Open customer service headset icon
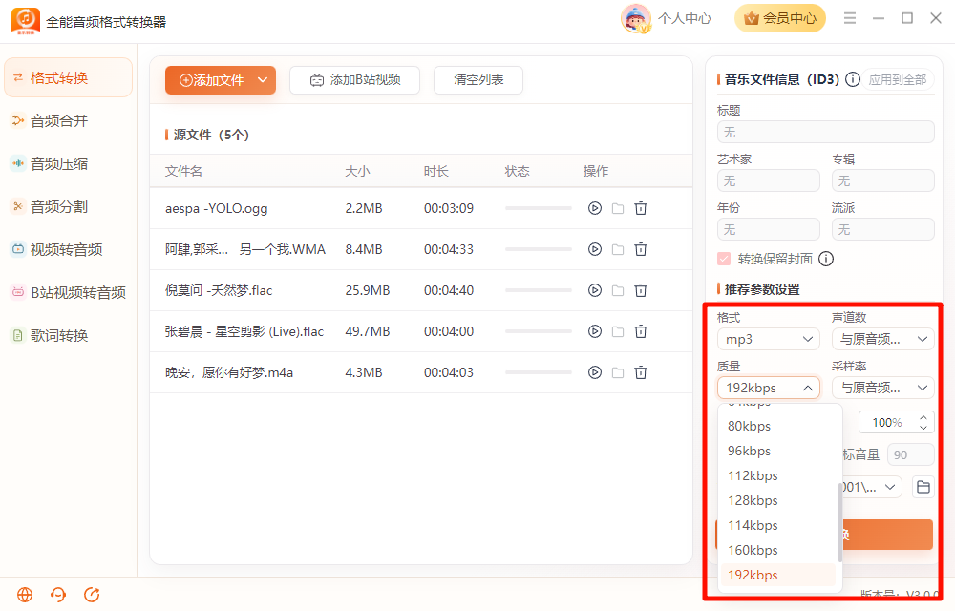The width and height of the screenshot is (955, 611). [58, 595]
